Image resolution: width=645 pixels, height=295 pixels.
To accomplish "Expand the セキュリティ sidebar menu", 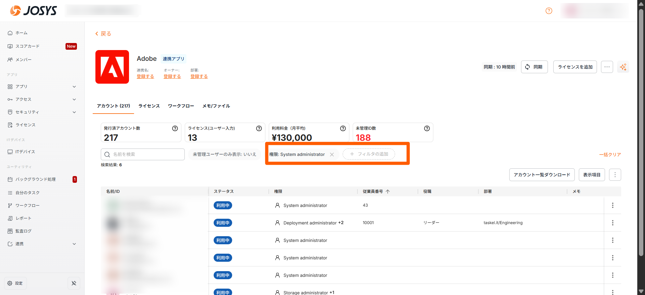I will click(42, 112).
